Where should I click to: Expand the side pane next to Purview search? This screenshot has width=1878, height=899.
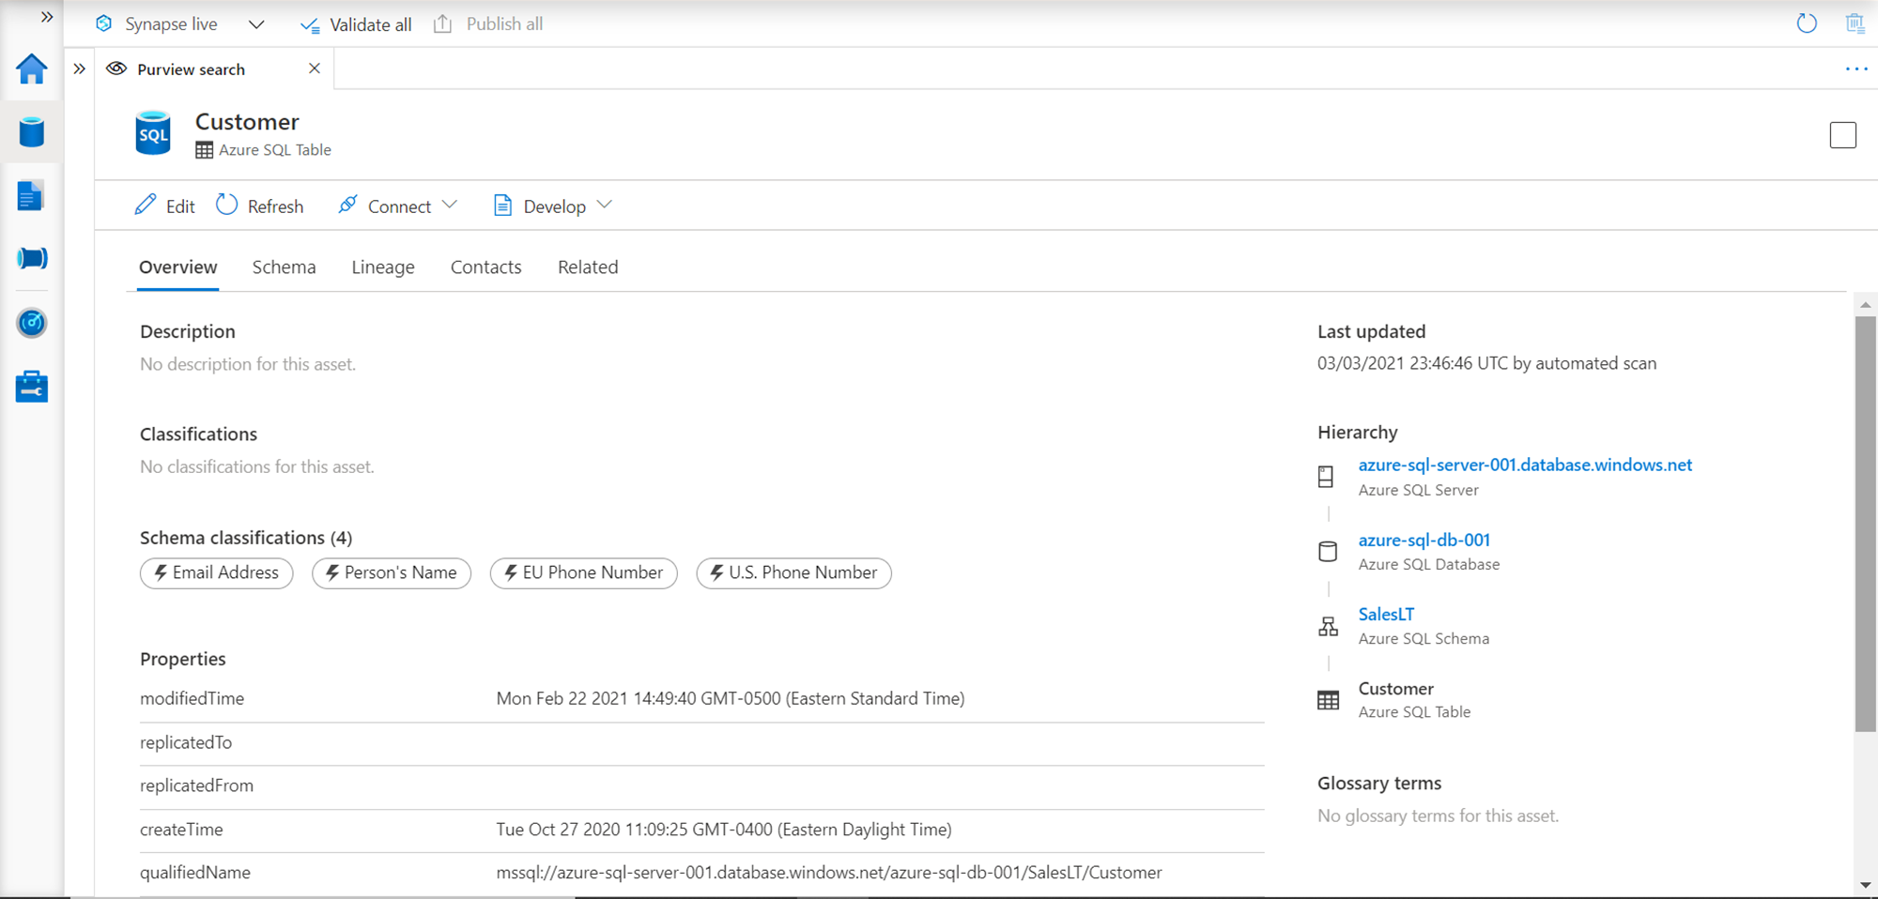click(80, 69)
